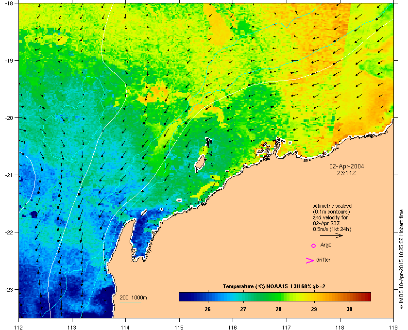408x330 pixels.
Task: Click the colorbar tick label 27
Action: (x=243, y=309)
